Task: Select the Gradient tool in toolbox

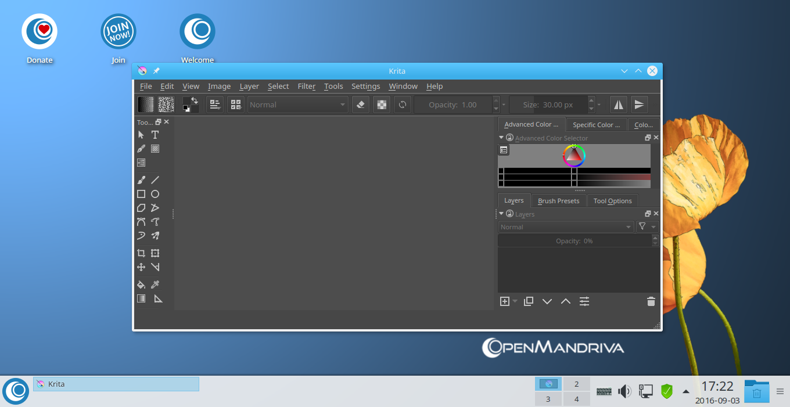Action: (141, 298)
